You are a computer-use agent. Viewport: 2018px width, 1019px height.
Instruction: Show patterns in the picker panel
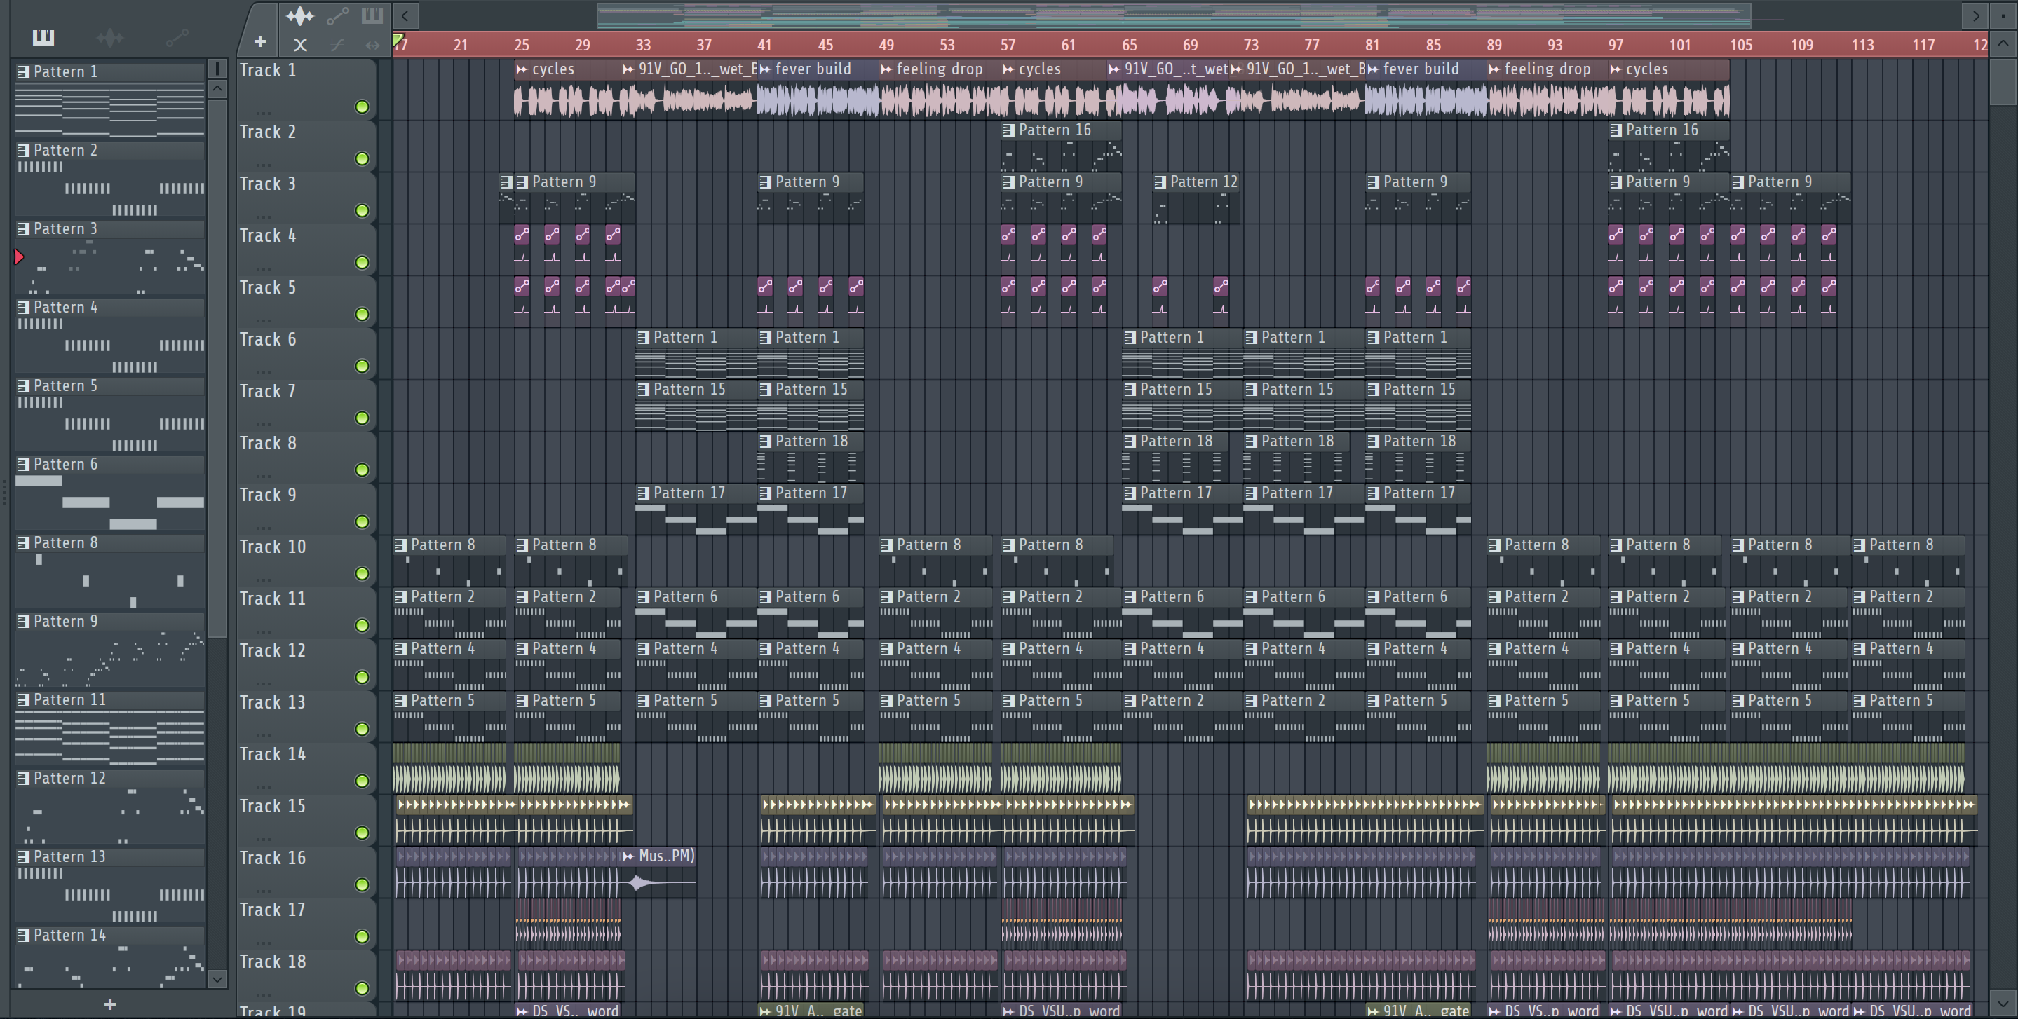click(43, 37)
